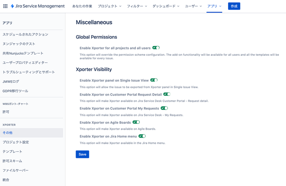The height and width of the screenshot is (186, 286).
Task: Click the Jira Service Management logo
Action: (38, 6)
